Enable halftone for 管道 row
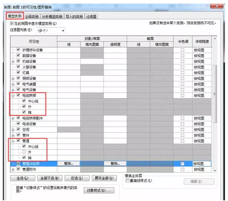The width and height of the screenshot is (228, 201). coord(182,141)
